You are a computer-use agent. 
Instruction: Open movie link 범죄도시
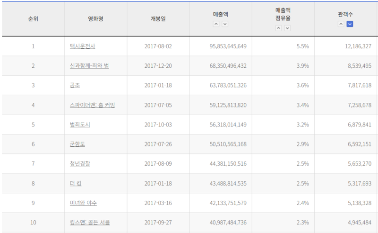[80, 125]
